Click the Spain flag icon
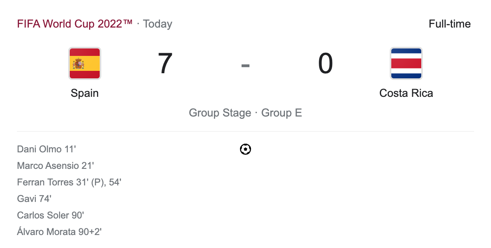This screenshot has height=248, width=491. coord(85,63)
